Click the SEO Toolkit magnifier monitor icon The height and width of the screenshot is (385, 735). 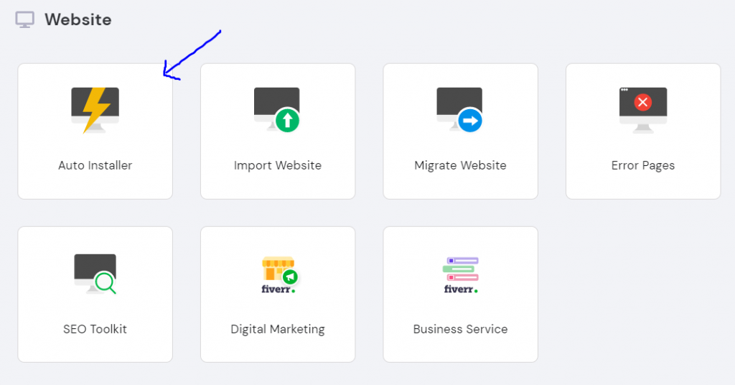tap(95, 274)
